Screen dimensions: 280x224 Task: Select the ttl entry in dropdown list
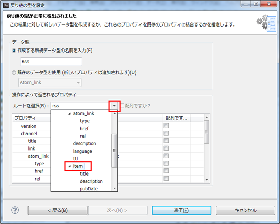(75, 159)
